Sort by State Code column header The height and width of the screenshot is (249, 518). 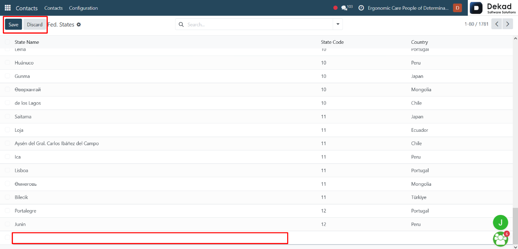(332, 42)
